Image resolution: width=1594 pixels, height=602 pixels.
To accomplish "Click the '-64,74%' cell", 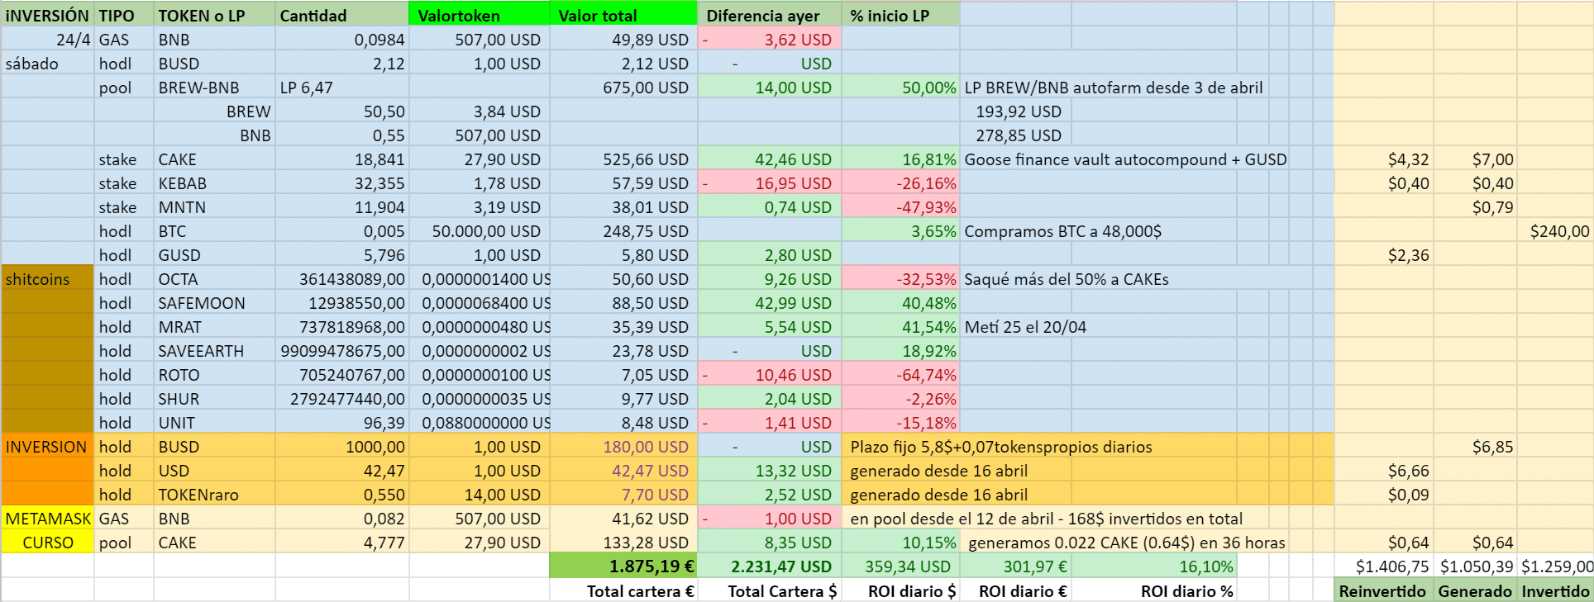I will [900, 374].
